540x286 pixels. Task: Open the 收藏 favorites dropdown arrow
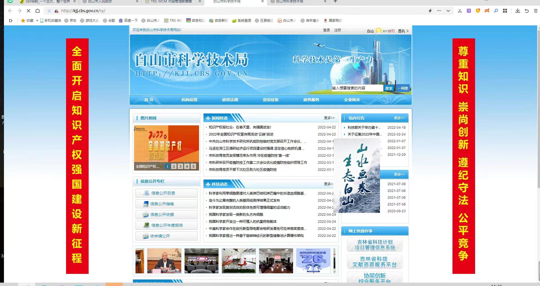[x=37, y=21]
